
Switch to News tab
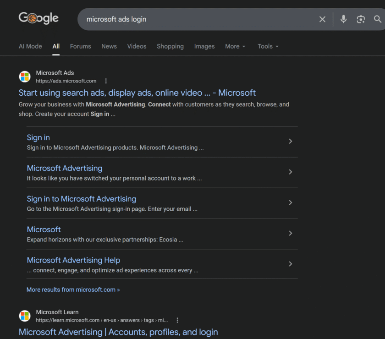coord(109,46)
